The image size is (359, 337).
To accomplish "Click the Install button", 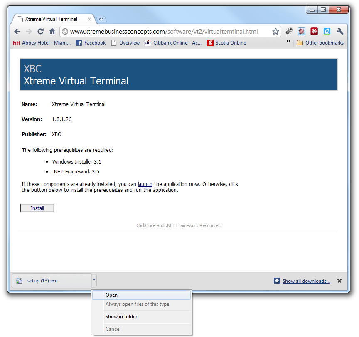I will pyautogui.click(x=37, y=208).
